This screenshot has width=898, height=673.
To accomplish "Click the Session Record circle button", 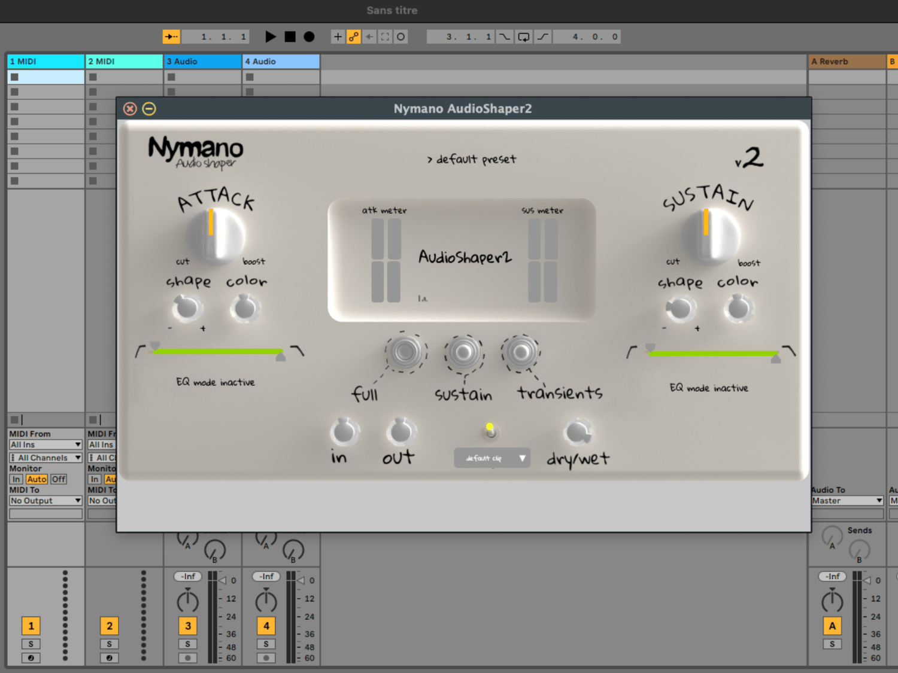I will pos(401,36).
